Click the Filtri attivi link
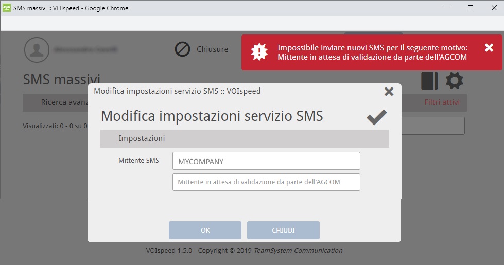Screen dimensions: 504x265 coord(442,102)
